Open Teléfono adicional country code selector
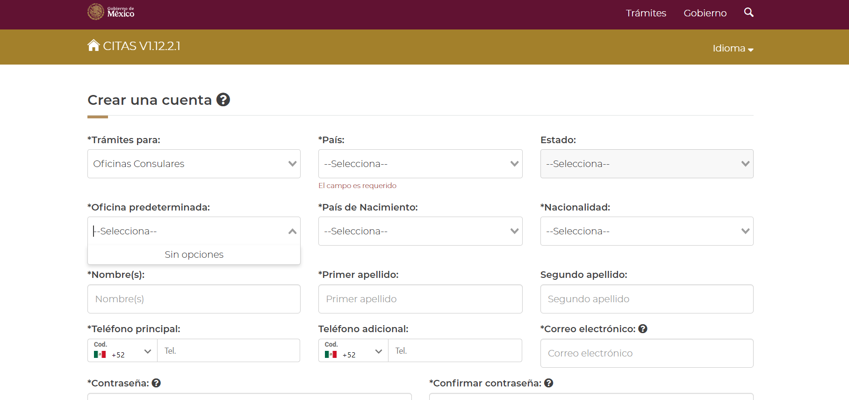 353,351
